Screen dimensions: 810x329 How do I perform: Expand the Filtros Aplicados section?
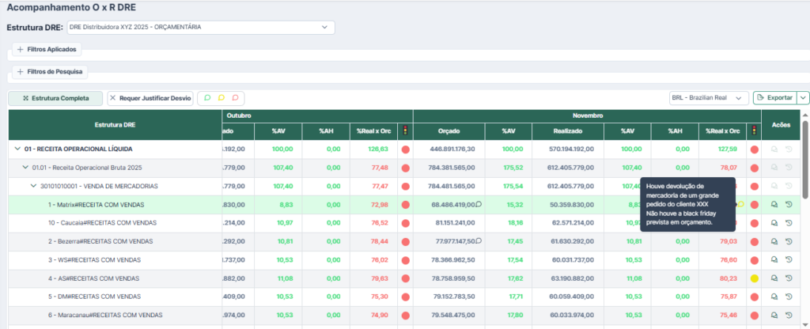[46, 49]
